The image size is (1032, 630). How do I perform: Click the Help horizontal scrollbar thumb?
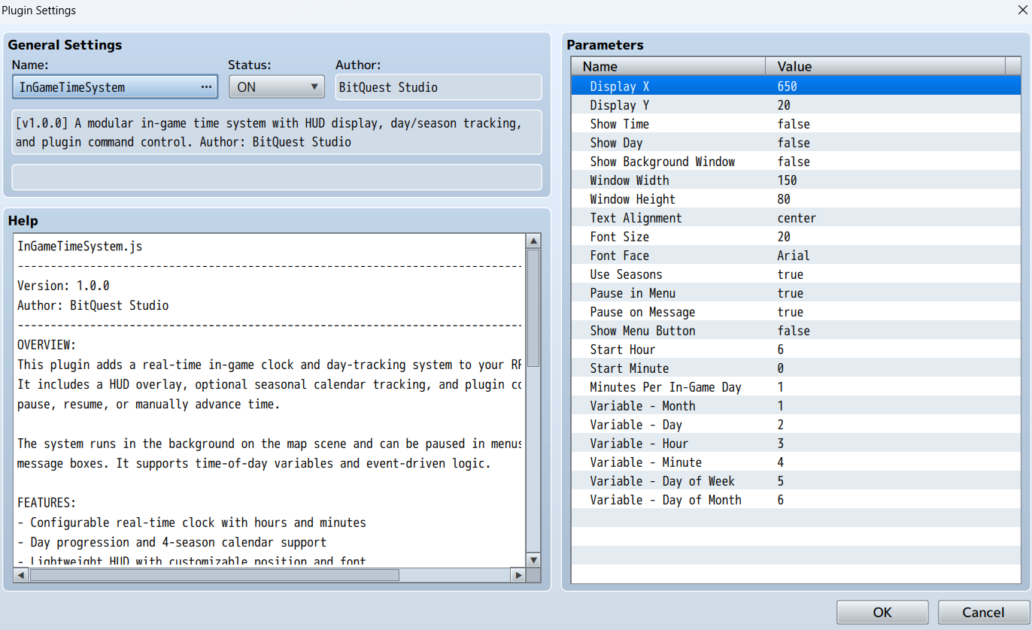tap(214, 575)
